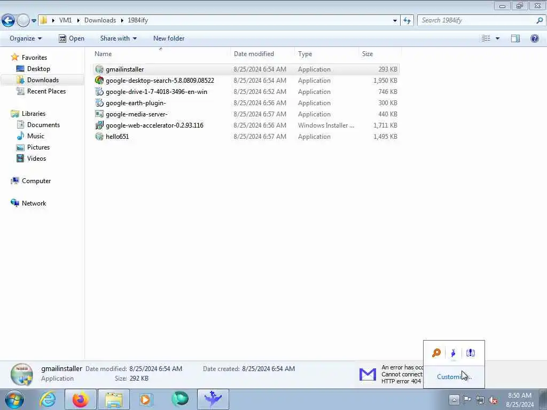Open Windows Media Player from taskbar
547x410 pixels.
pyautogui.click(x=146, y=399)
